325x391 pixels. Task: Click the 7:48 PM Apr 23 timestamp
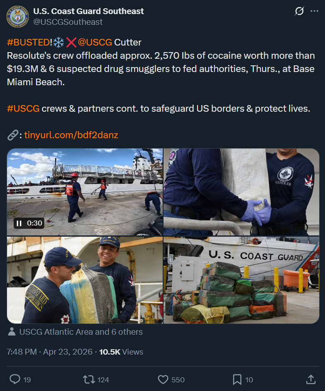[x=50, y=352]
